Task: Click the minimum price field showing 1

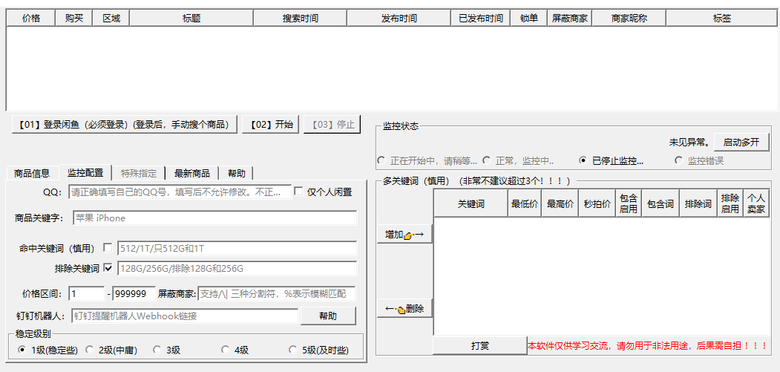Action: (87, 294)
